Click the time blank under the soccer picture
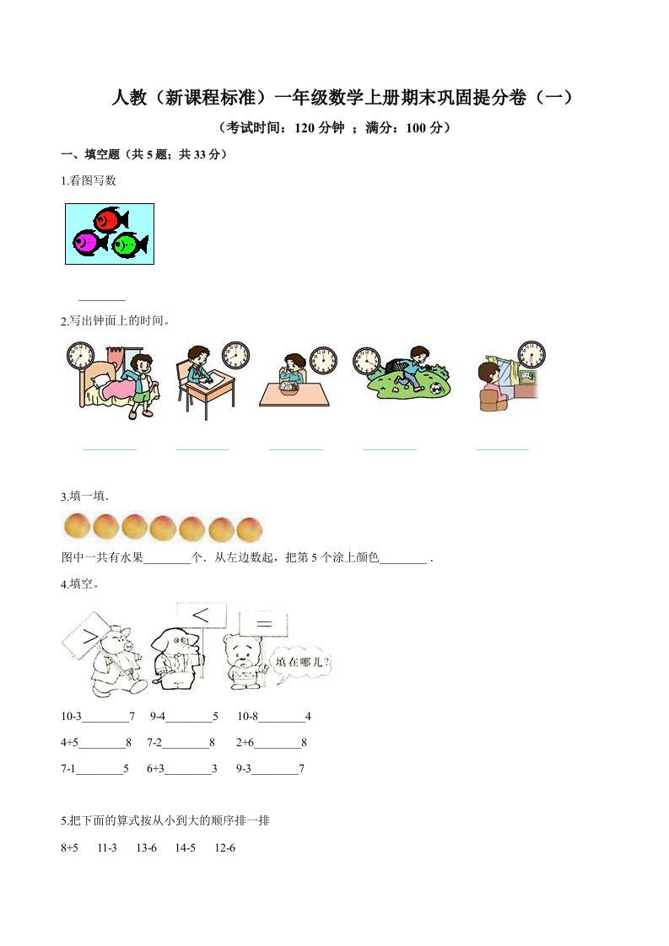 [x=390, y=447]
